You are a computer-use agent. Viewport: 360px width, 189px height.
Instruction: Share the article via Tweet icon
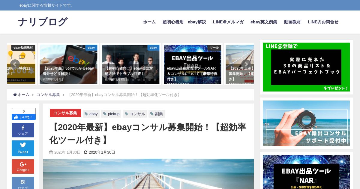pos(23,148)
